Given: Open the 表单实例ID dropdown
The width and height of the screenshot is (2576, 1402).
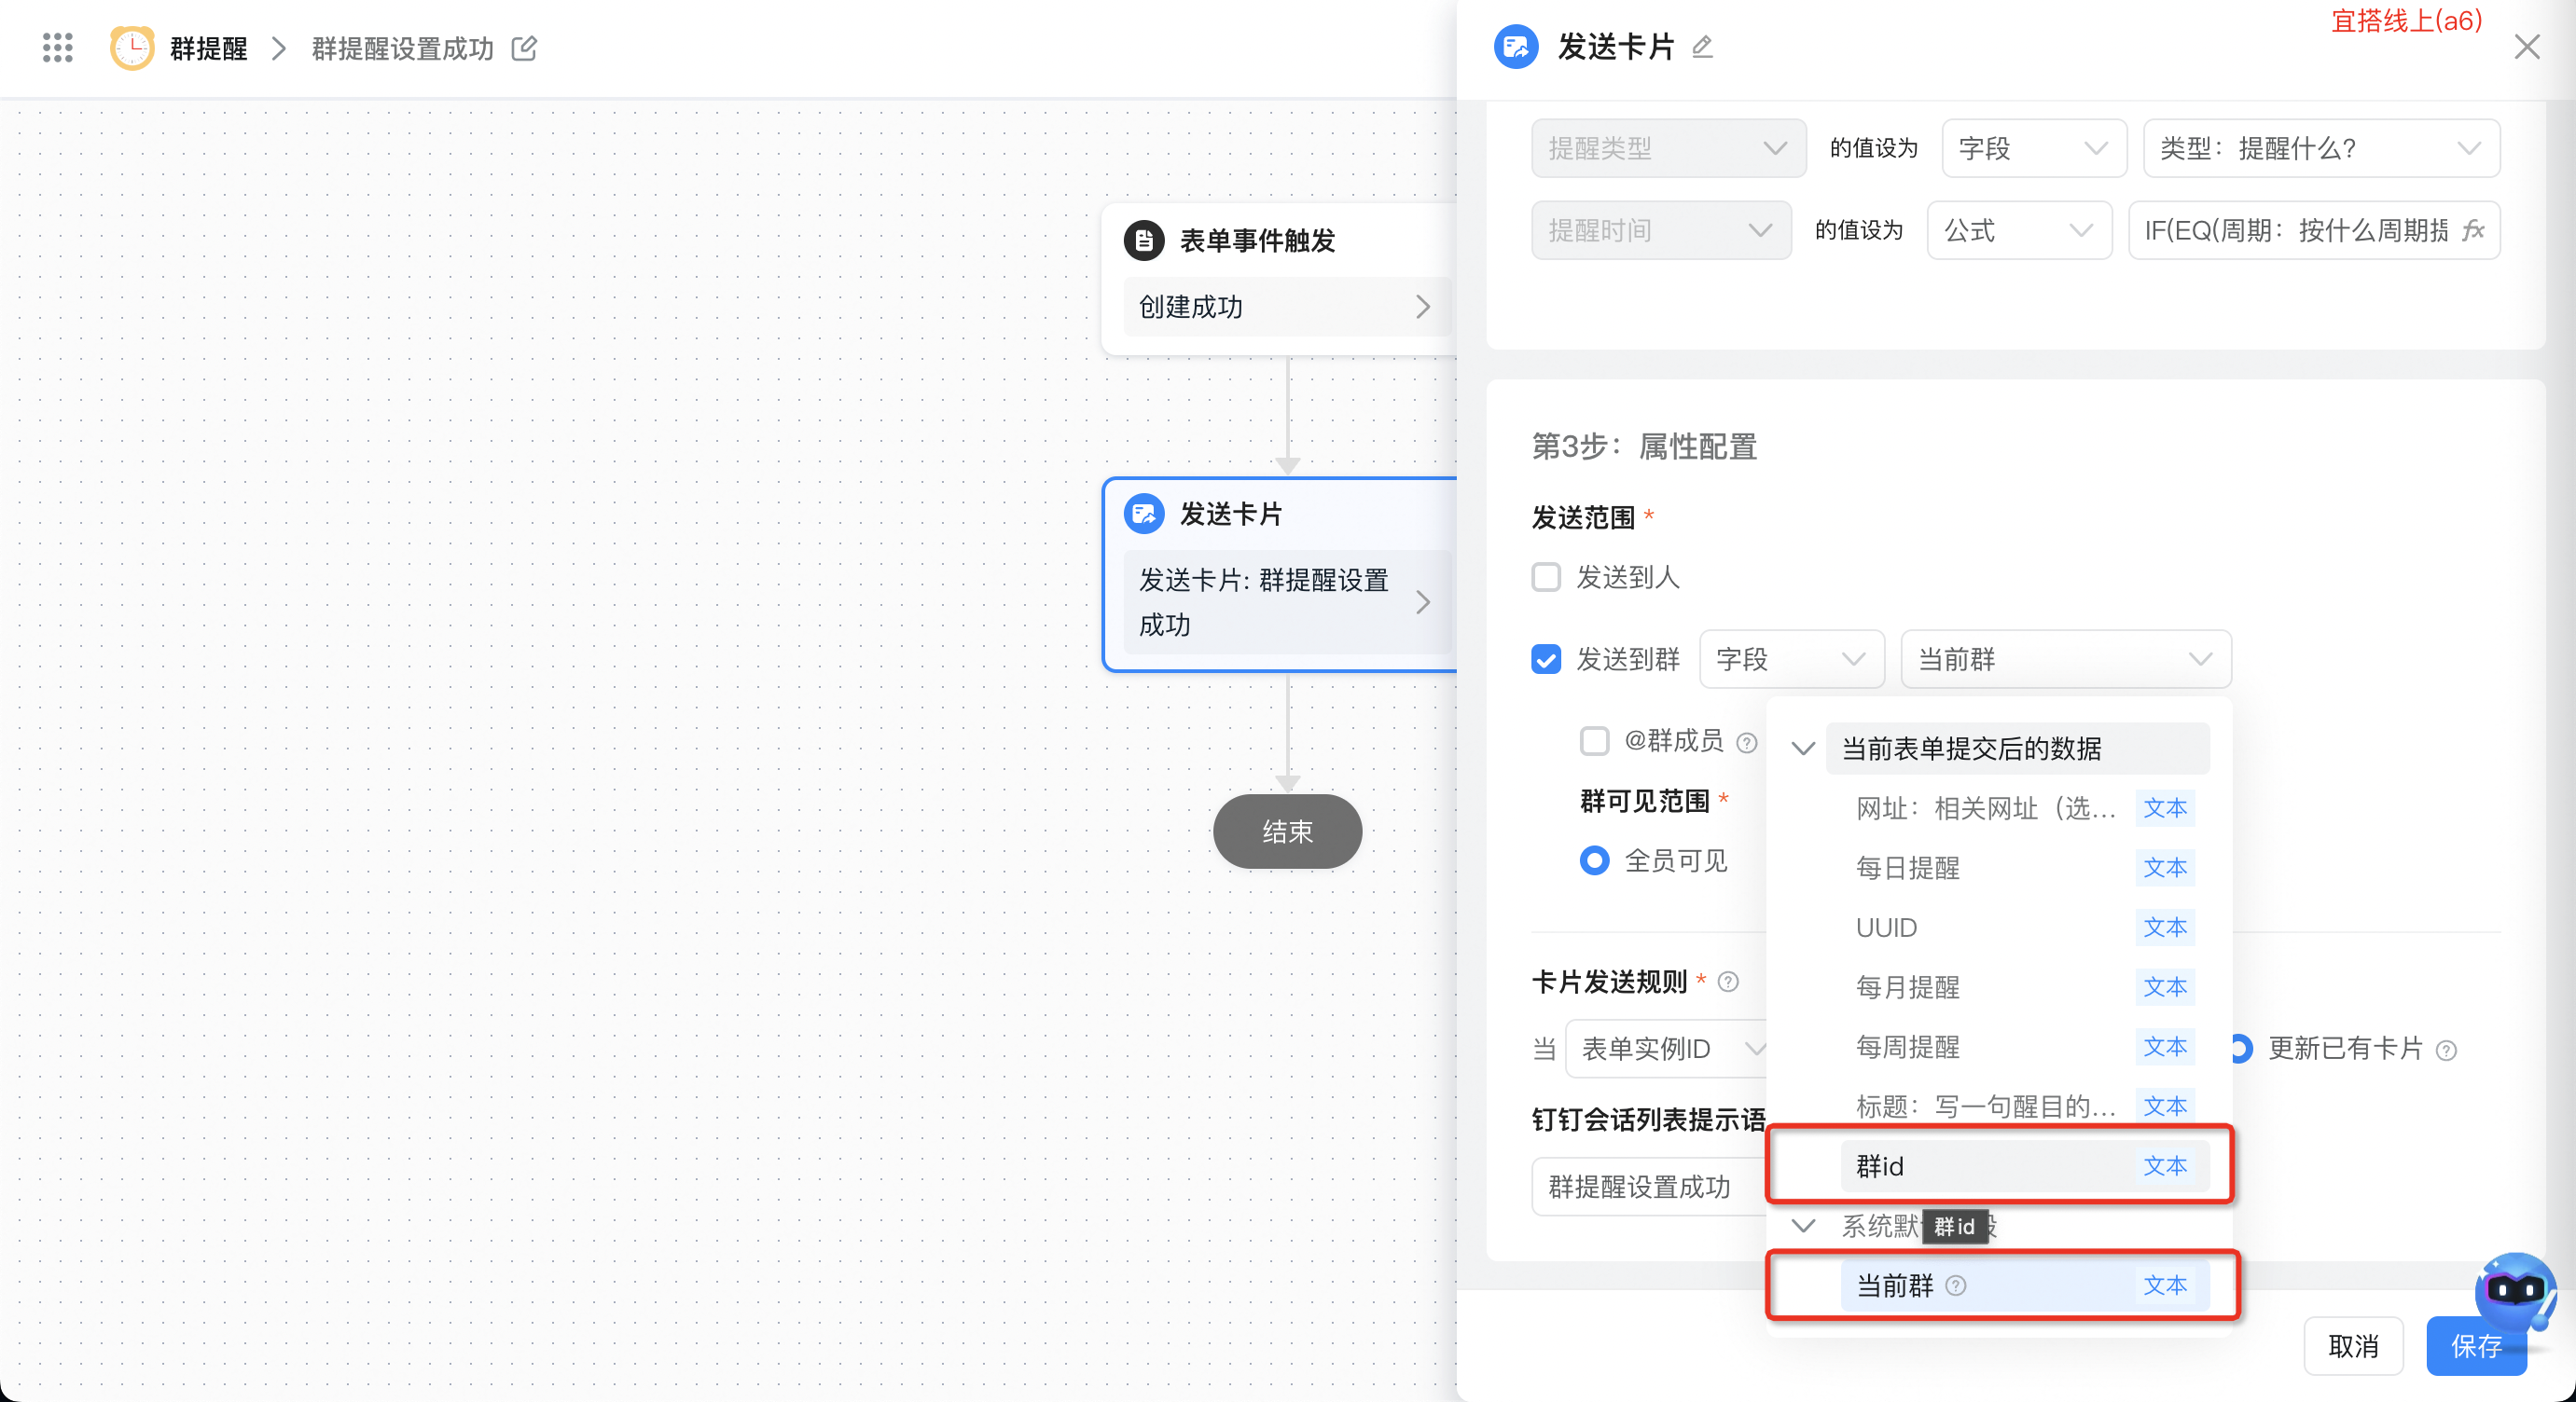Looking at the screenshot, I should [1666, 1050].
